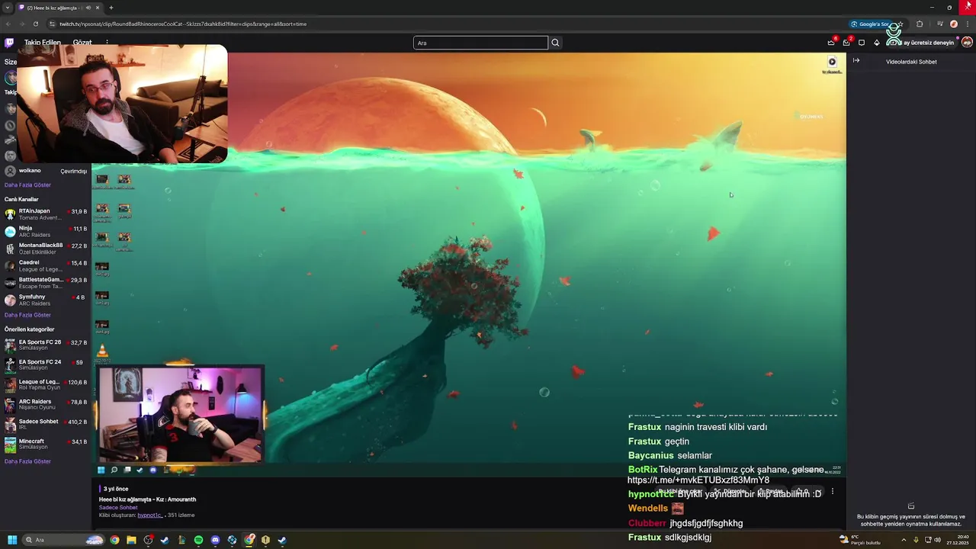This screenshot has width=976, height=549.
Task: Expand followed channels with Daha Fazla Göster
Action: point(27,185)
